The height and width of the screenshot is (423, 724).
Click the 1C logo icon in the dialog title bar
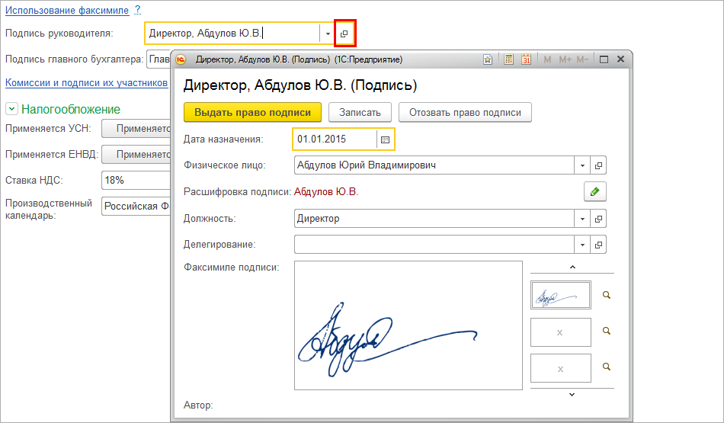pyautogui.click(x=181, y=59)
